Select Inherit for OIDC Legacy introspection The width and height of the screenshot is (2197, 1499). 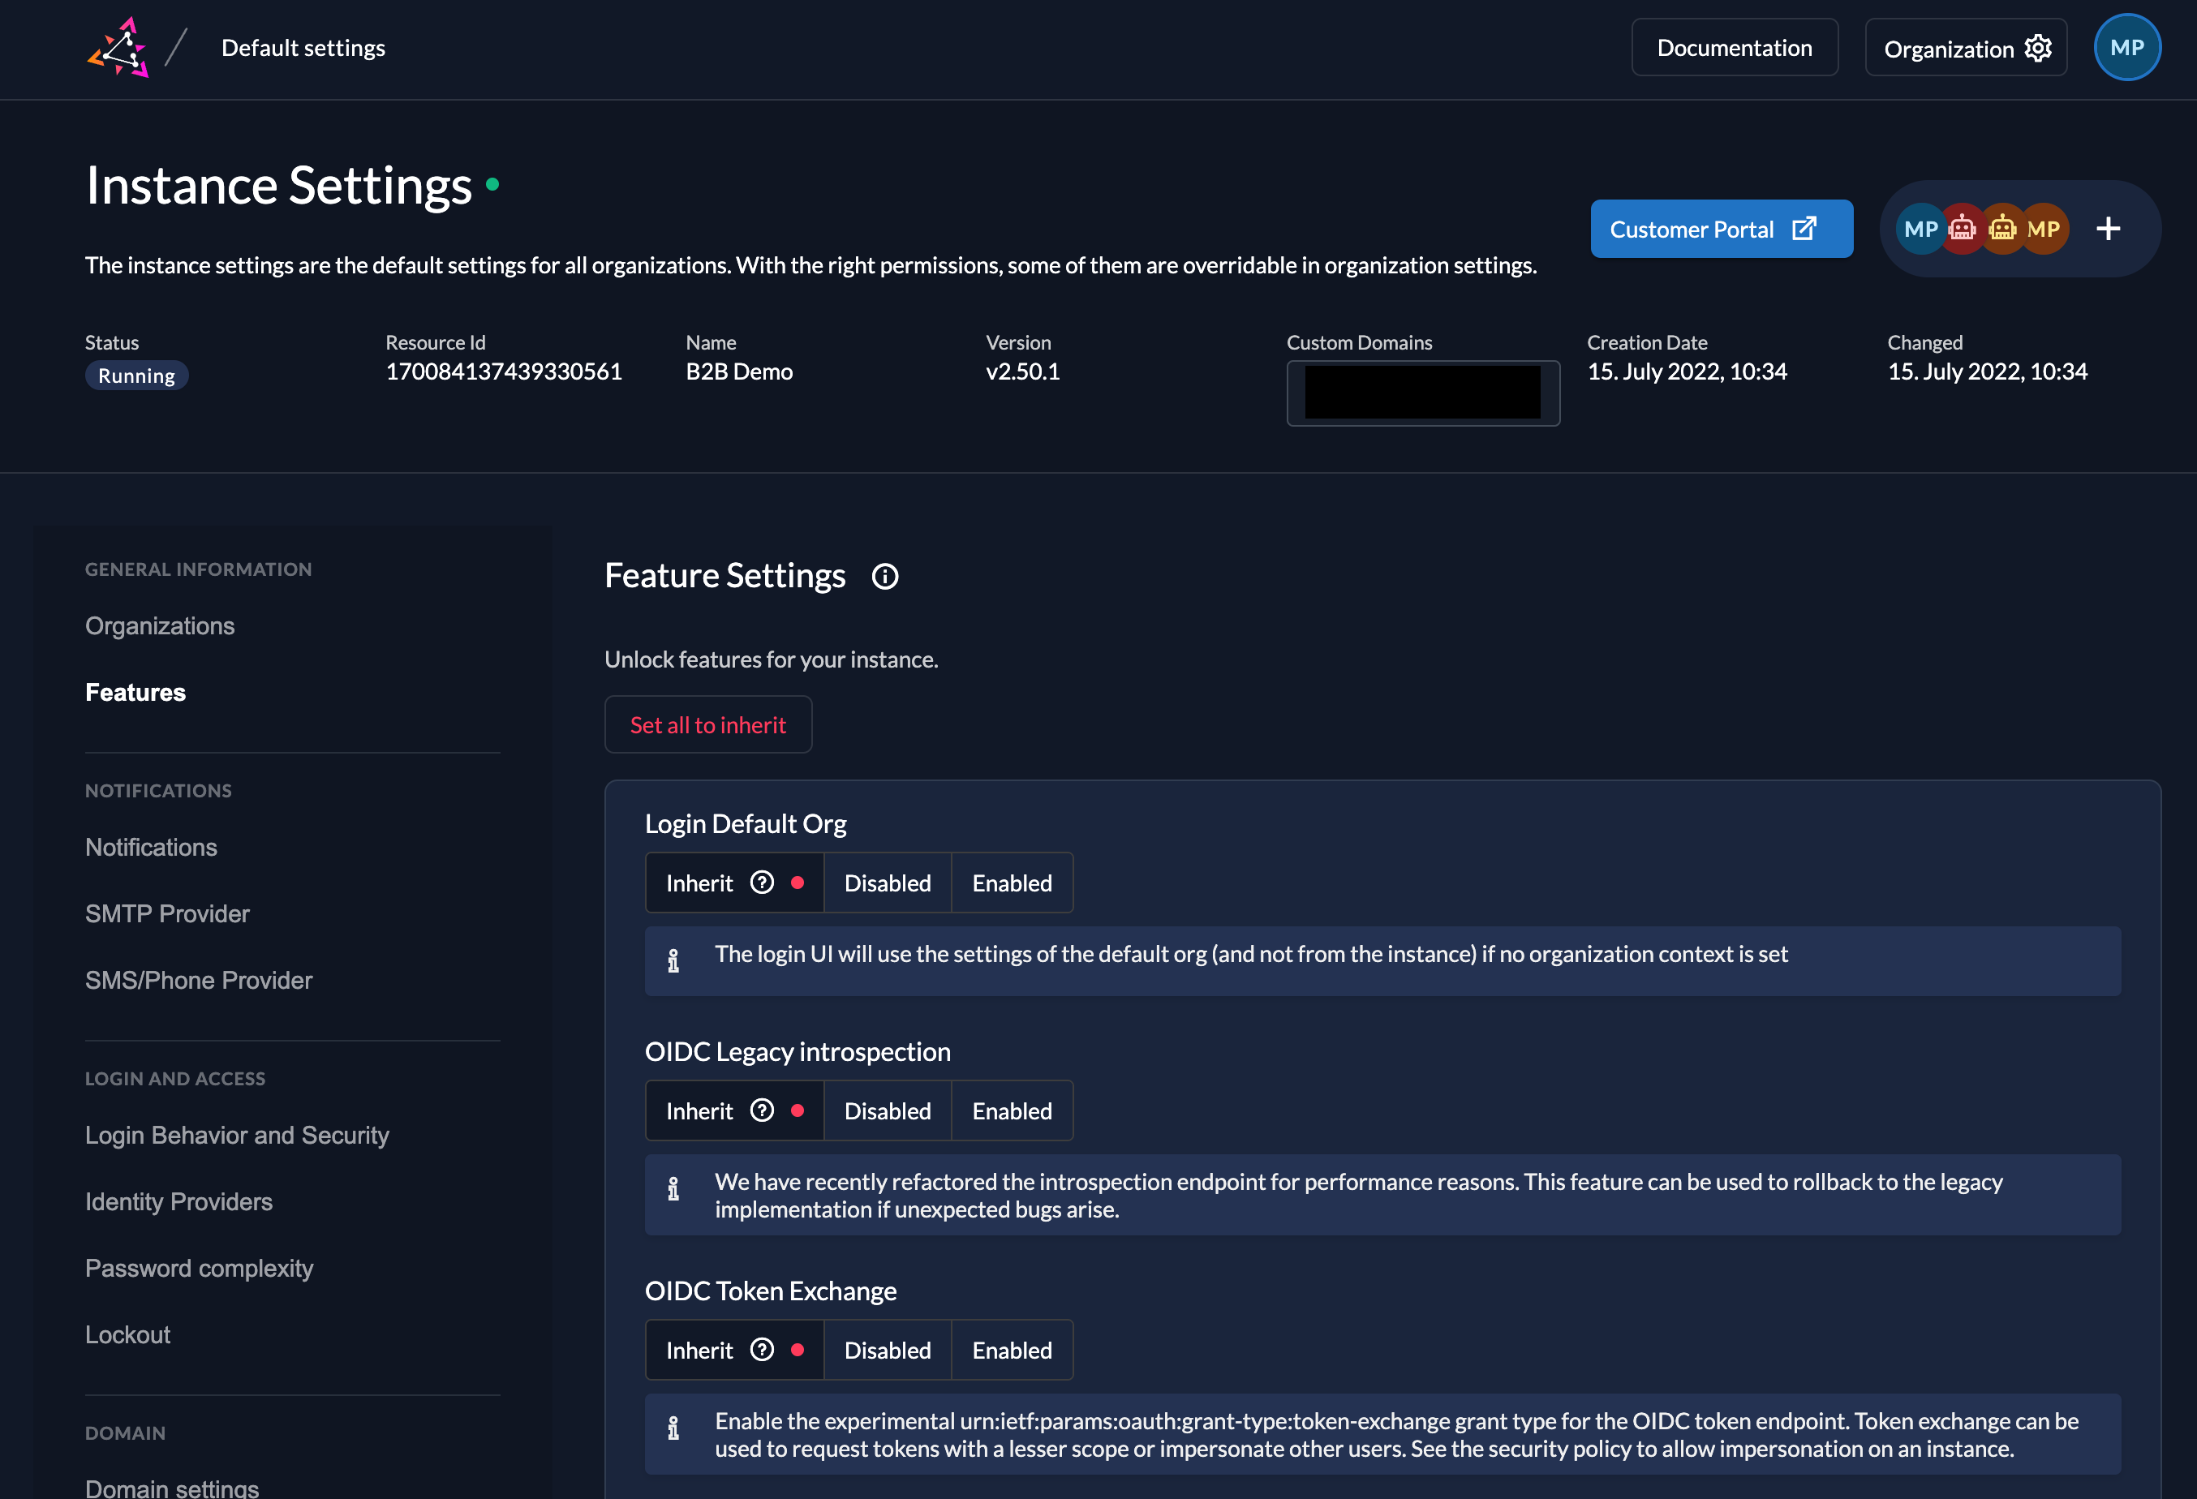pyautogui.click(x=699, y=1110)
